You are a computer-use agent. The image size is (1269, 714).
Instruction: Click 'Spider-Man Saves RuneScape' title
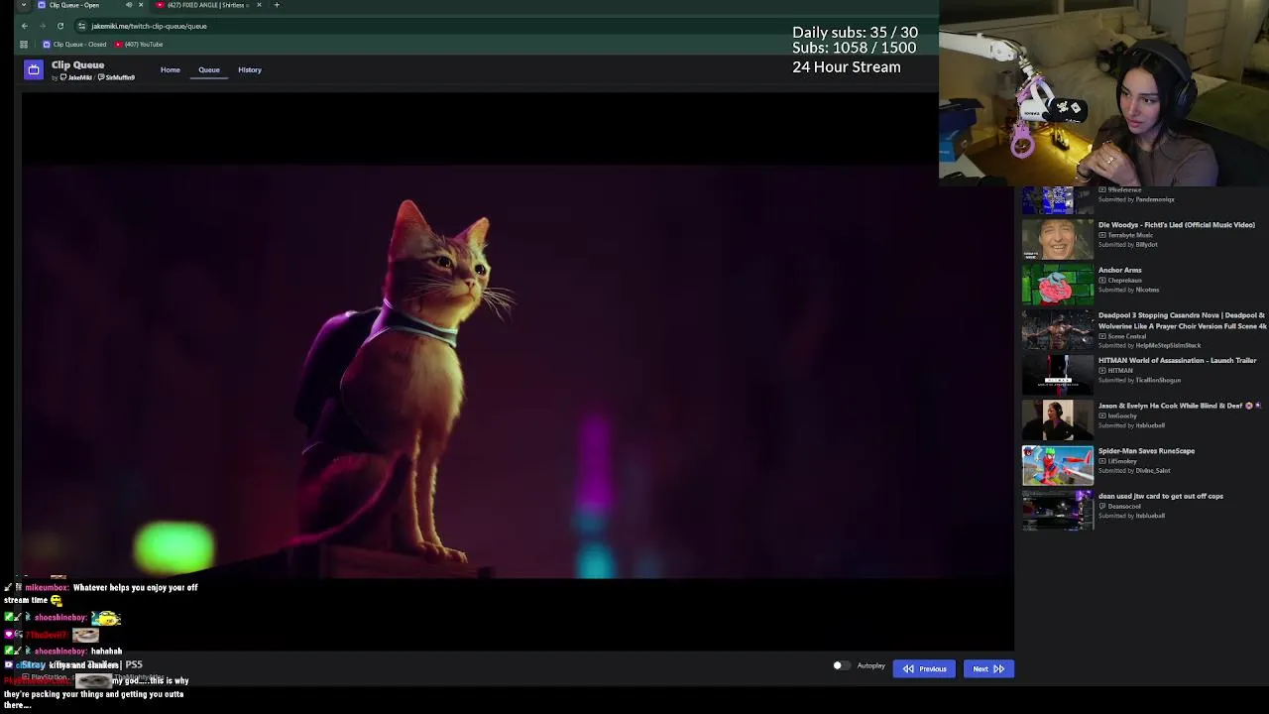point(1146,450)
